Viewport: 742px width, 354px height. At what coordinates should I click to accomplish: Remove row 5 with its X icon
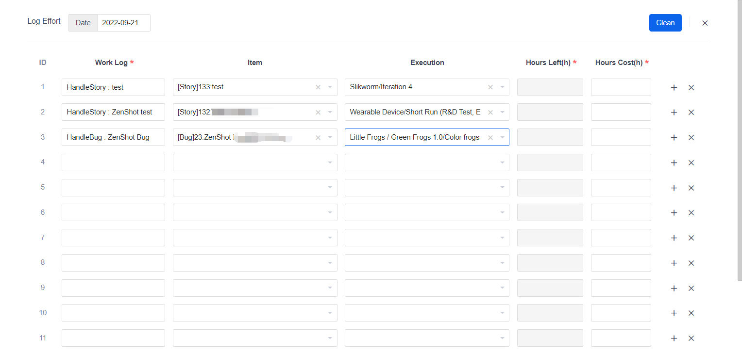tap(691, 188)
